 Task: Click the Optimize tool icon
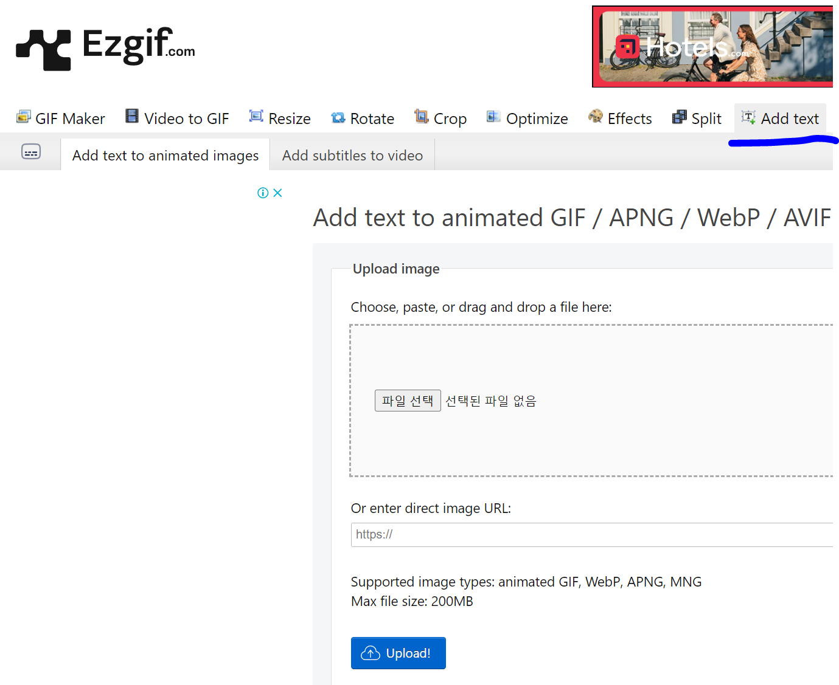point(493,117)
